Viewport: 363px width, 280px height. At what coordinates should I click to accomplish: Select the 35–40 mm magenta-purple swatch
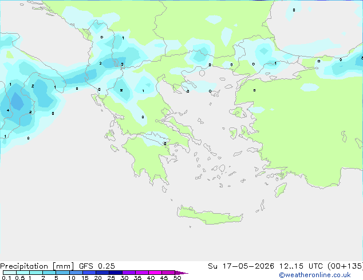pyautogui.click(x=141, y=273)
